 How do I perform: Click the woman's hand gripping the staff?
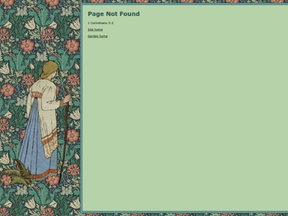point(67,99)
